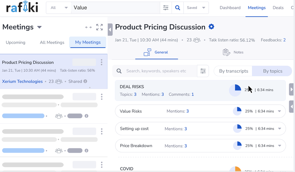Open the three-dot menu for Product Pricing Discussion card

point(101,62)
